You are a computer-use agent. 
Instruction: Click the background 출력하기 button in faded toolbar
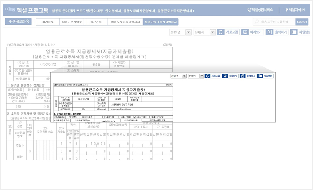tap(277, 32)
